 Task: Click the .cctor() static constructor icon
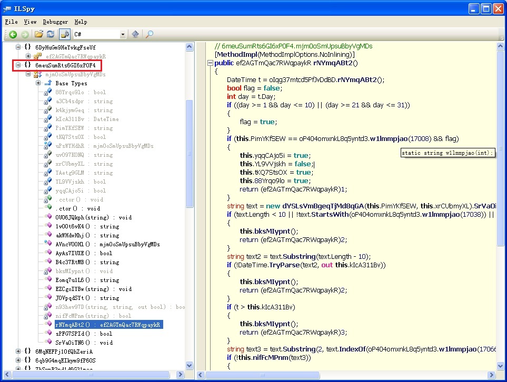[48, 199]
